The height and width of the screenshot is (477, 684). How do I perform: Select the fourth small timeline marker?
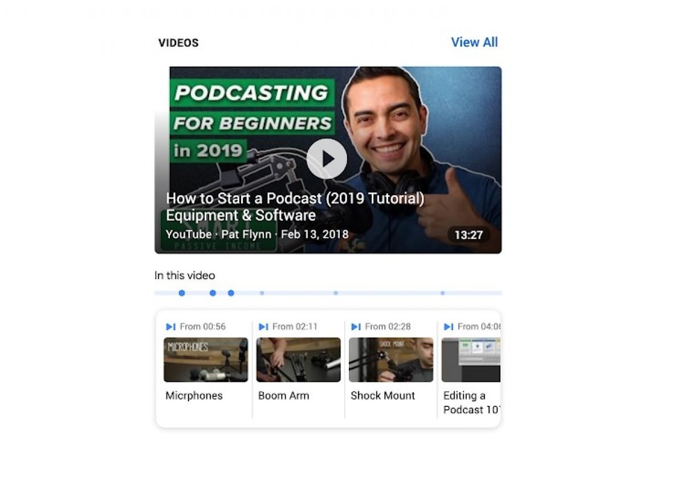click(262, 293)
